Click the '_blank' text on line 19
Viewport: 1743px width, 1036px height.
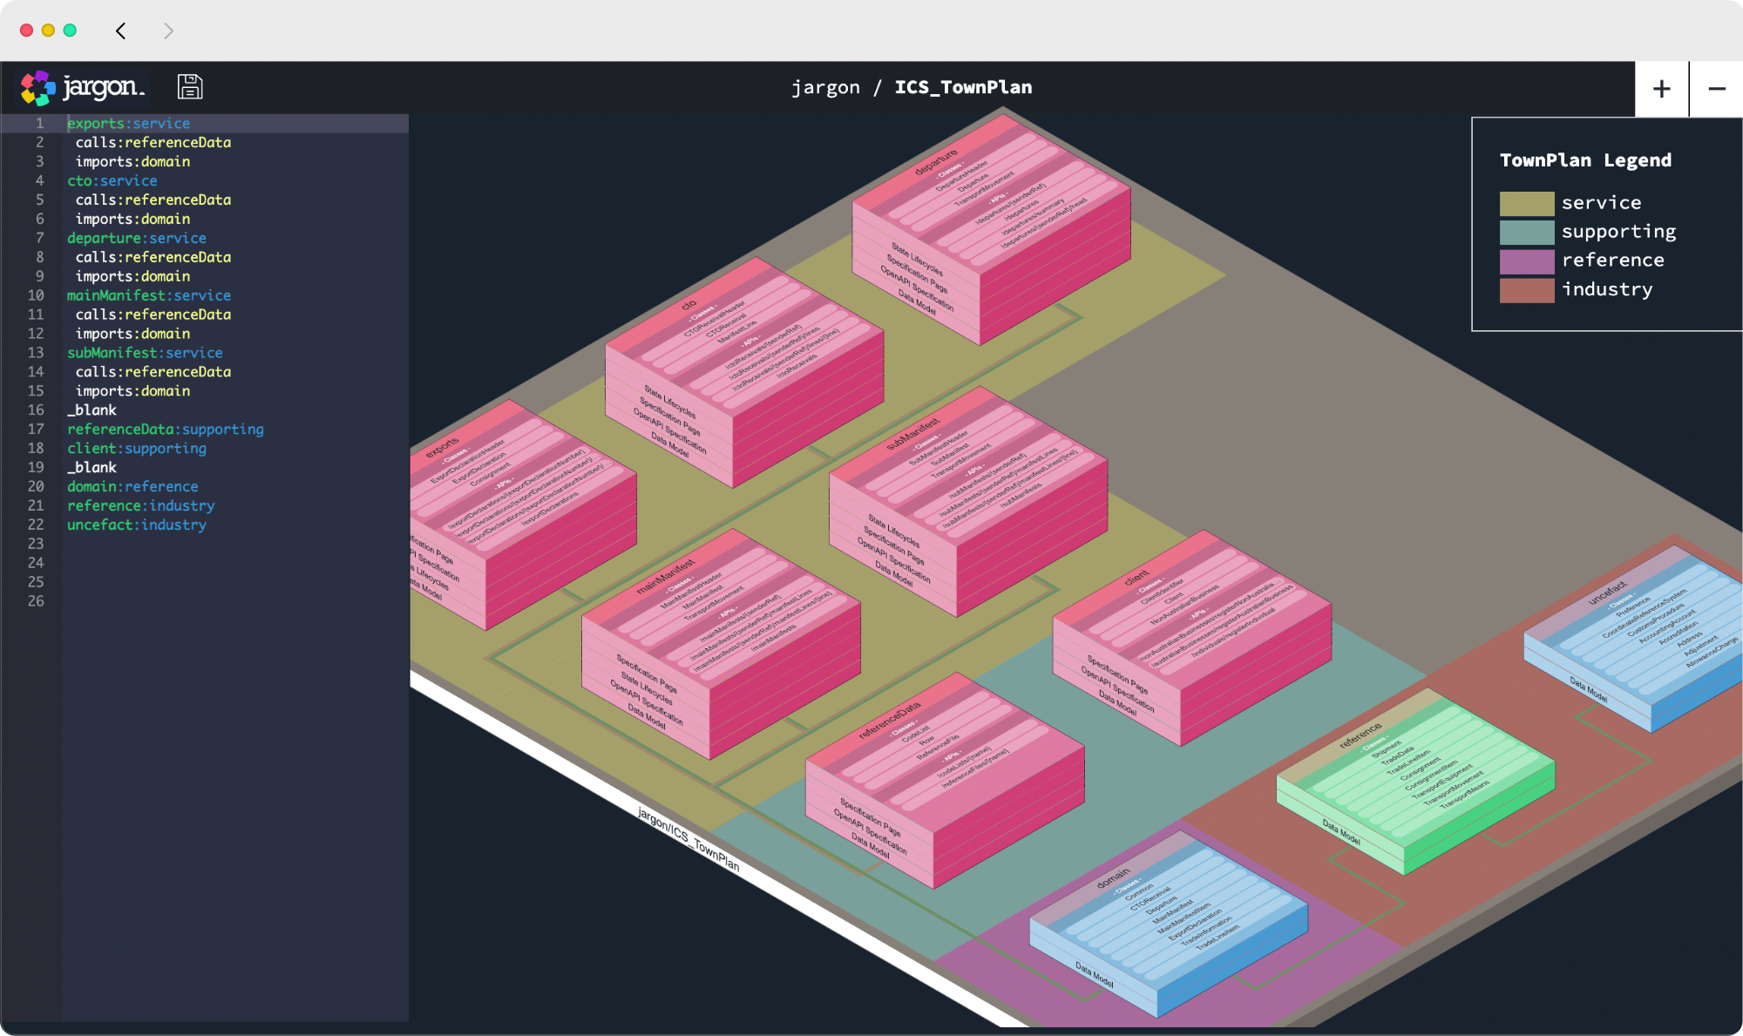(92, 468)
